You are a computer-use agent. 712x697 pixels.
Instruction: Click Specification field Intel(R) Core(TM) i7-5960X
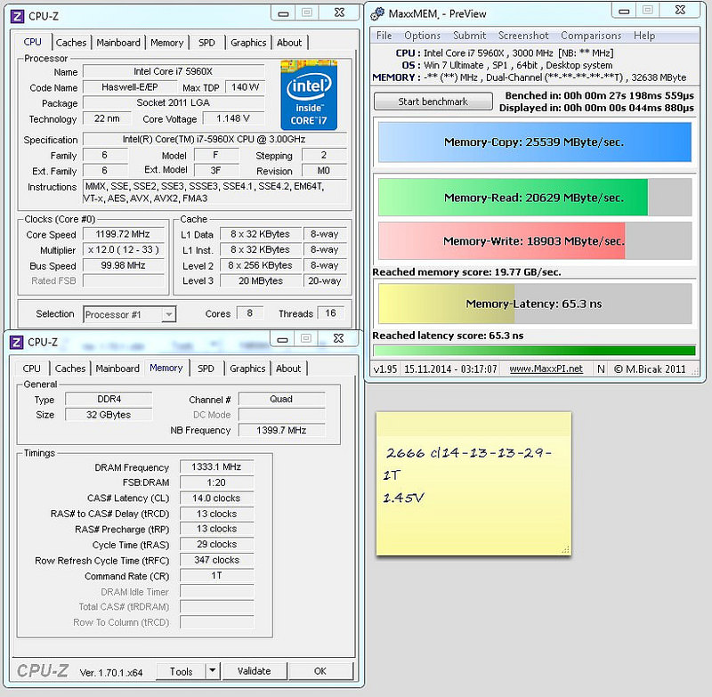click(214, 139)
